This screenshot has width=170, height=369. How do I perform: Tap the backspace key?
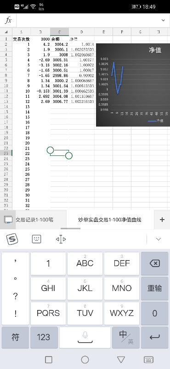pyautogui.click(x=154, y=263)
